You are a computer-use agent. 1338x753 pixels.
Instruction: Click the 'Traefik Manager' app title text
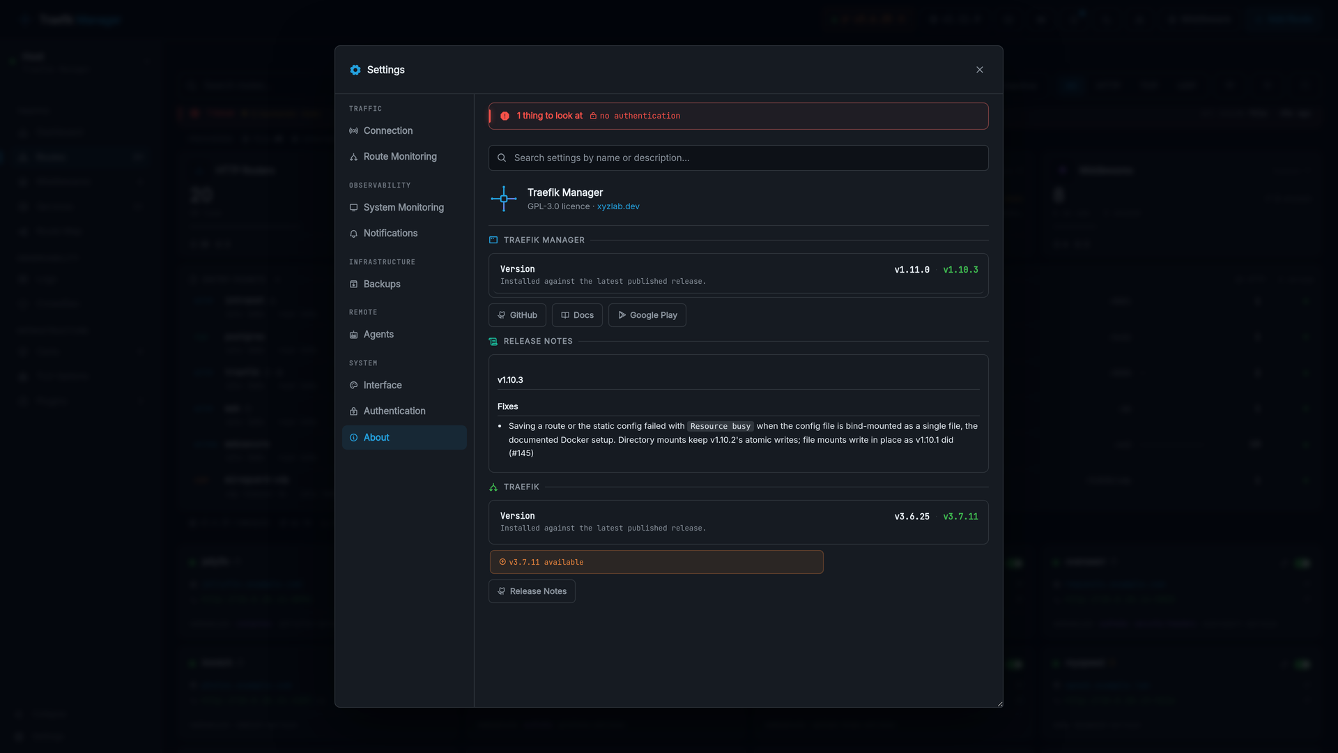click(565, 192)
